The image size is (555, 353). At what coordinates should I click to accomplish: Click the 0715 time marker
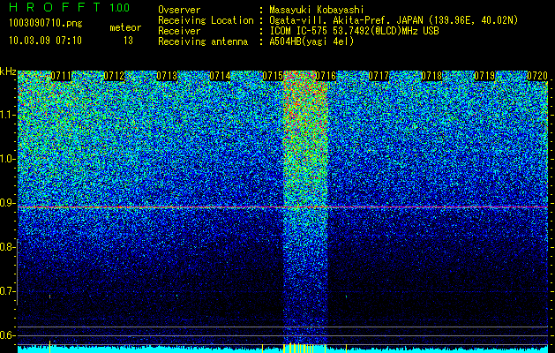click(x=273, y=76)
